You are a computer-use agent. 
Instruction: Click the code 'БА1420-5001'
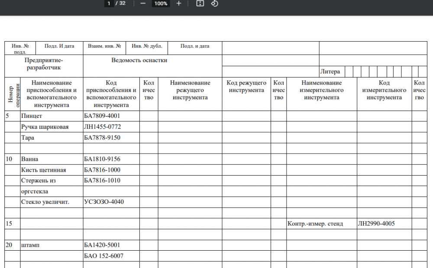(x=102, y=245)
